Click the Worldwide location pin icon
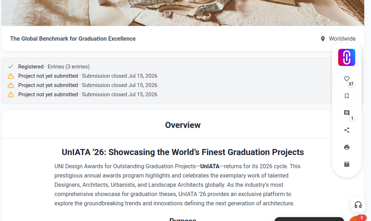The width and height of the screenshot is (371, 221). click(322, 39)
